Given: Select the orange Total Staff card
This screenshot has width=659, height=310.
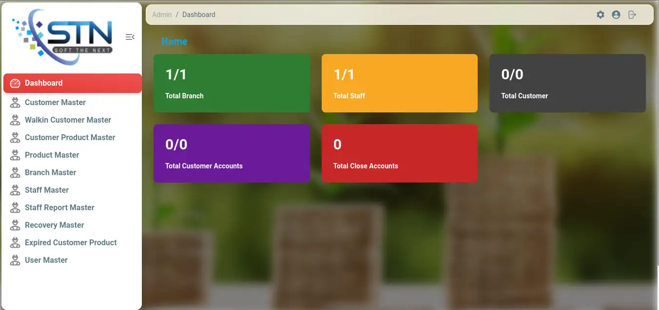Looking at the screenshot, I should pos(399,83).
